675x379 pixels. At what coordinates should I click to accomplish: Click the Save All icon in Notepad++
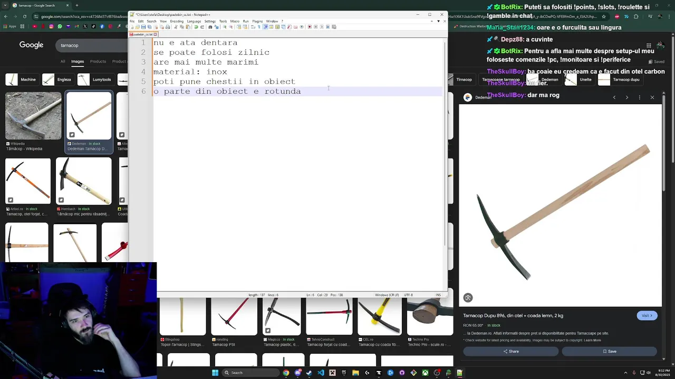(x=149, y=26)
